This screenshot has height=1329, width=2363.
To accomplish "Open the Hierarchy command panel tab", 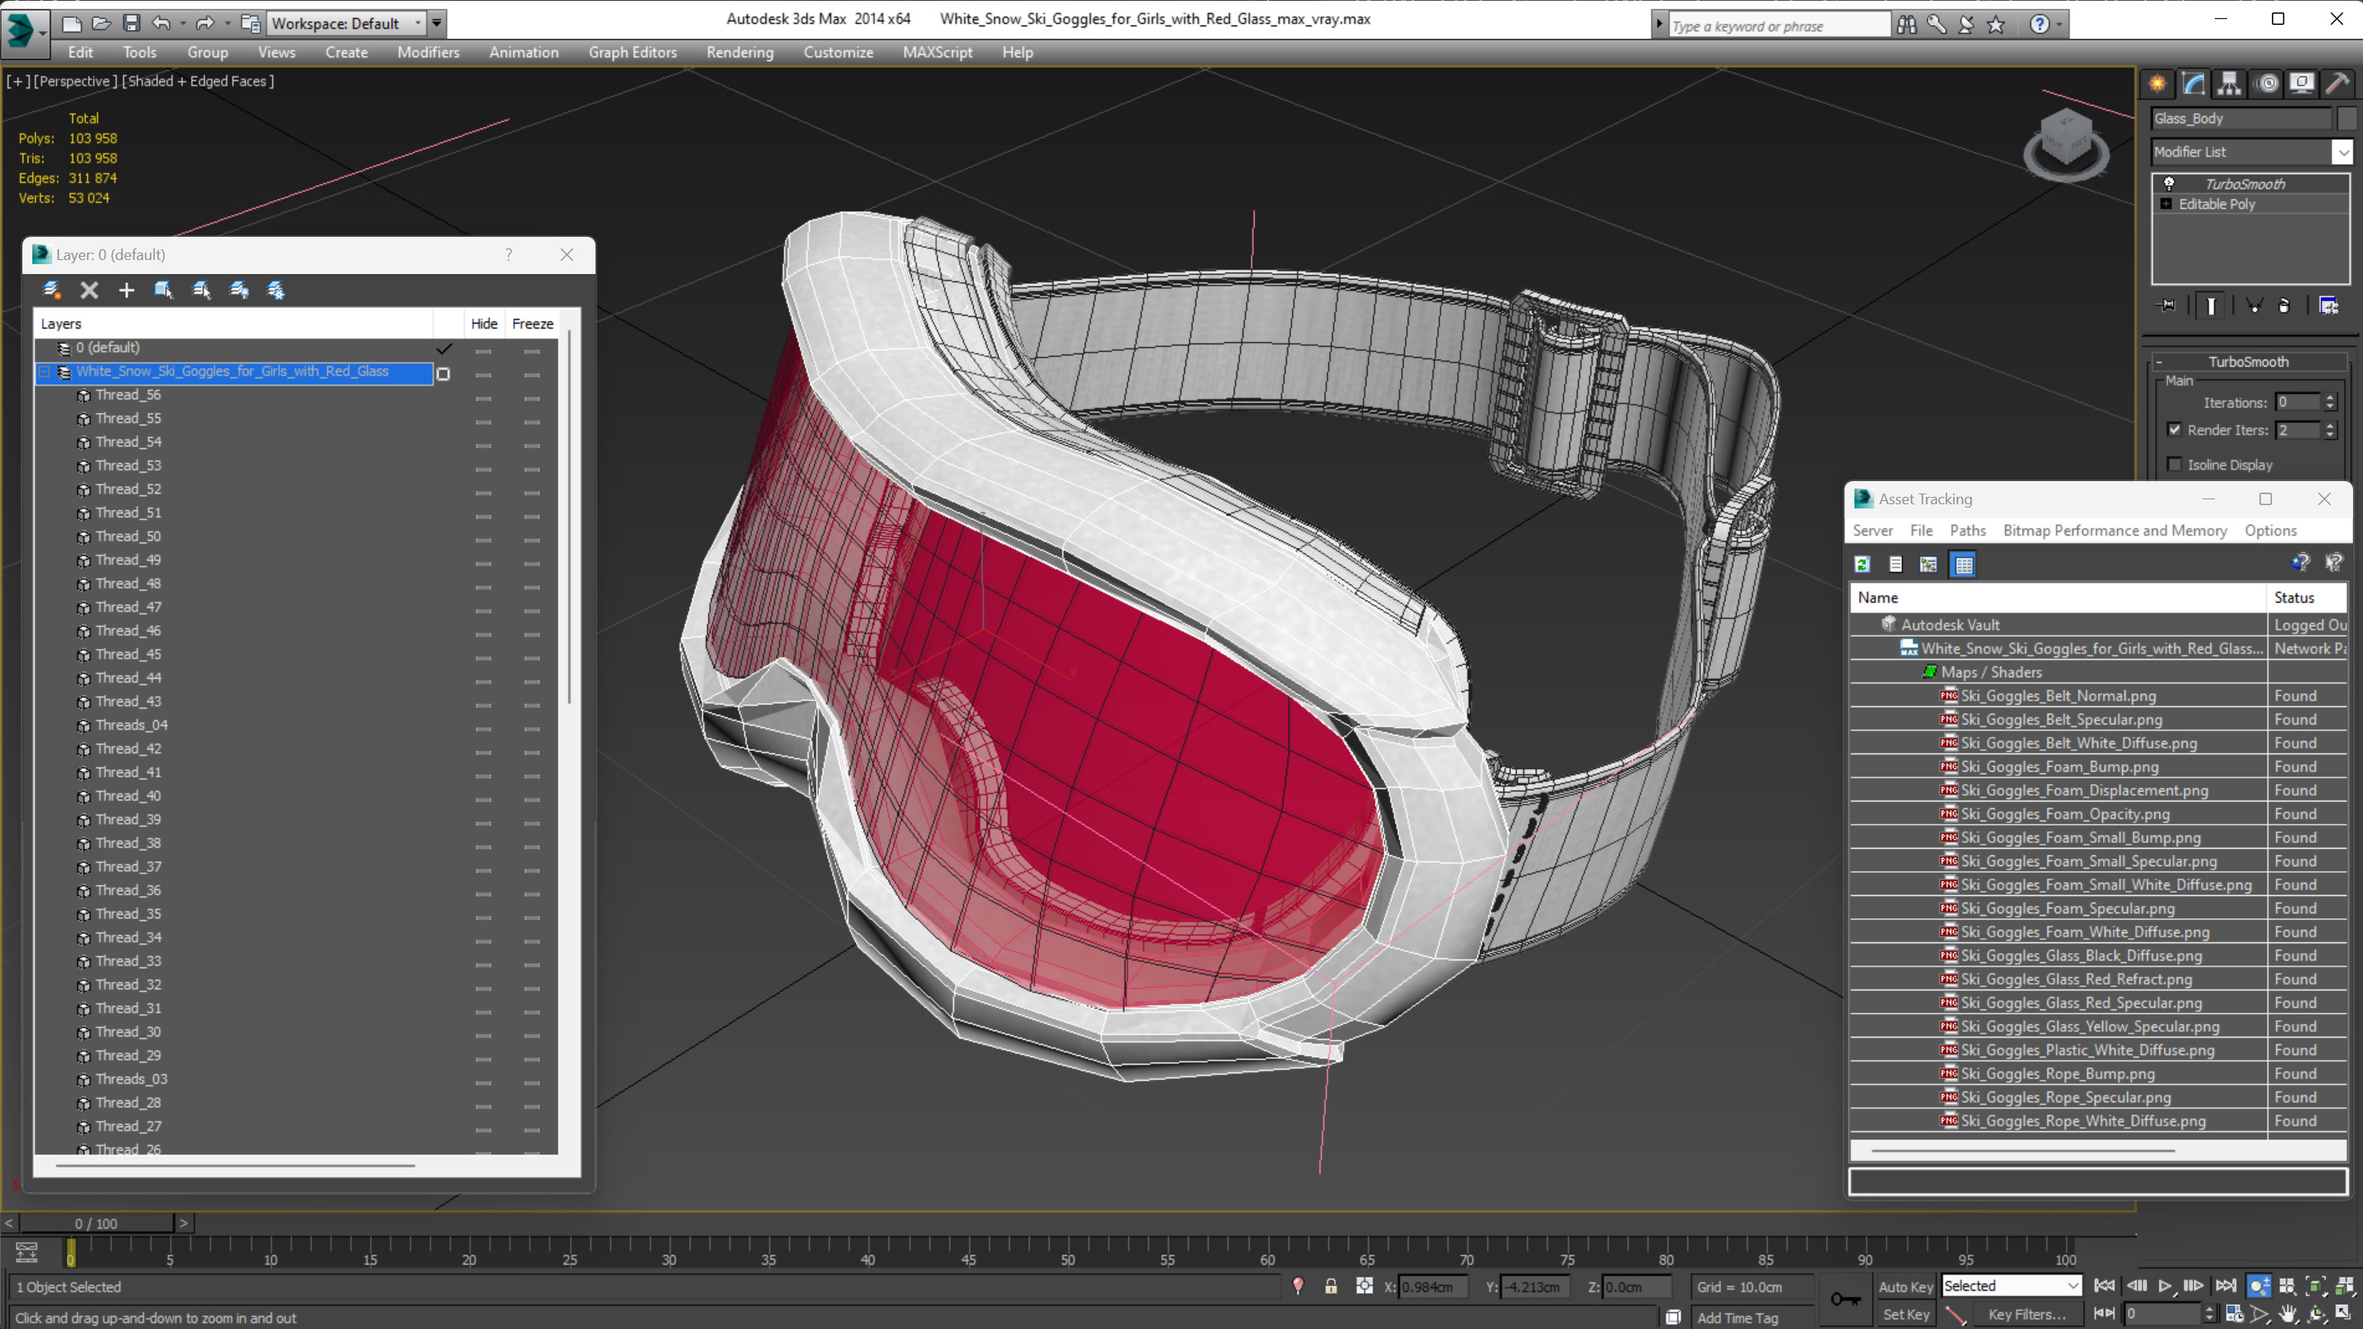I will click(2229, 84).
